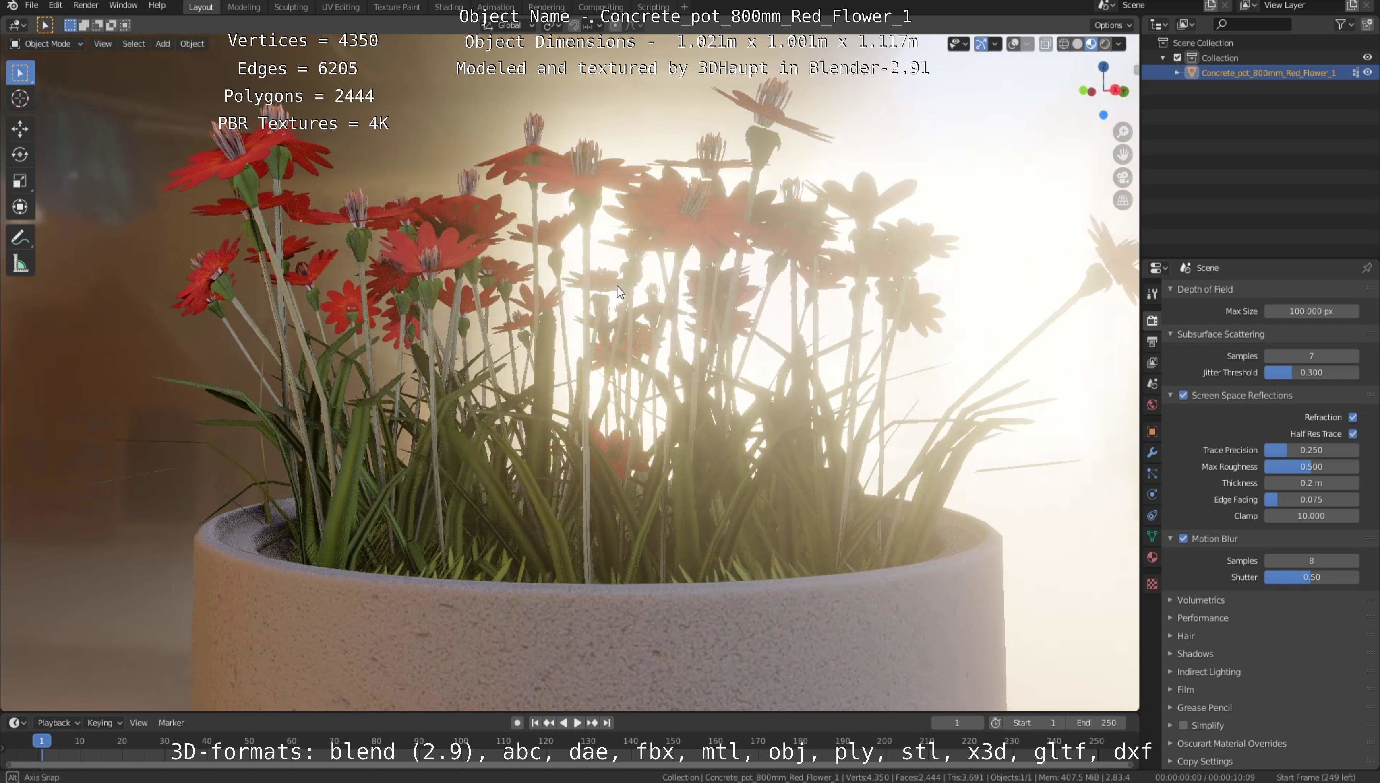The image size is (1380, 783).
Task: Select the Measure tool
Action: 20,264
